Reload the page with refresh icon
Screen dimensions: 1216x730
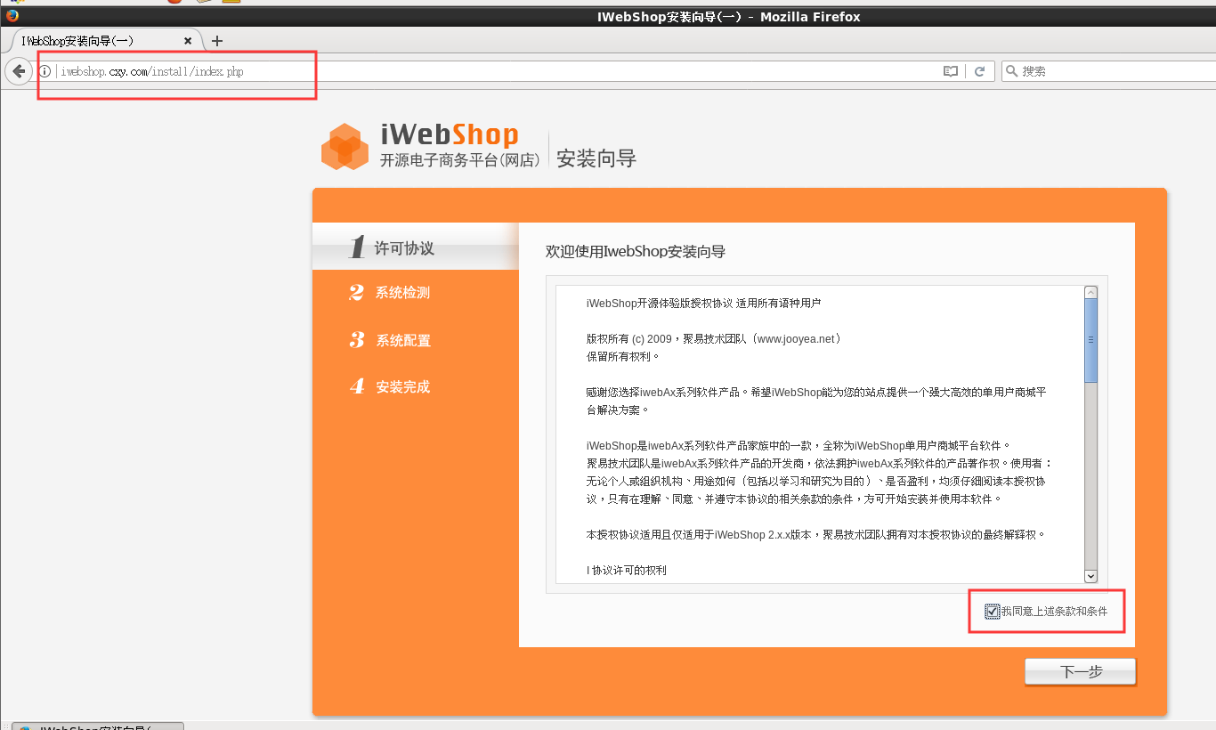(979, 71)
